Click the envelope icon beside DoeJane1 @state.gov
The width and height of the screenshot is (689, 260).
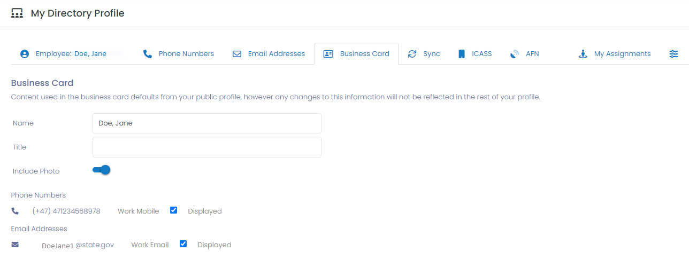[x=15, y=245]
